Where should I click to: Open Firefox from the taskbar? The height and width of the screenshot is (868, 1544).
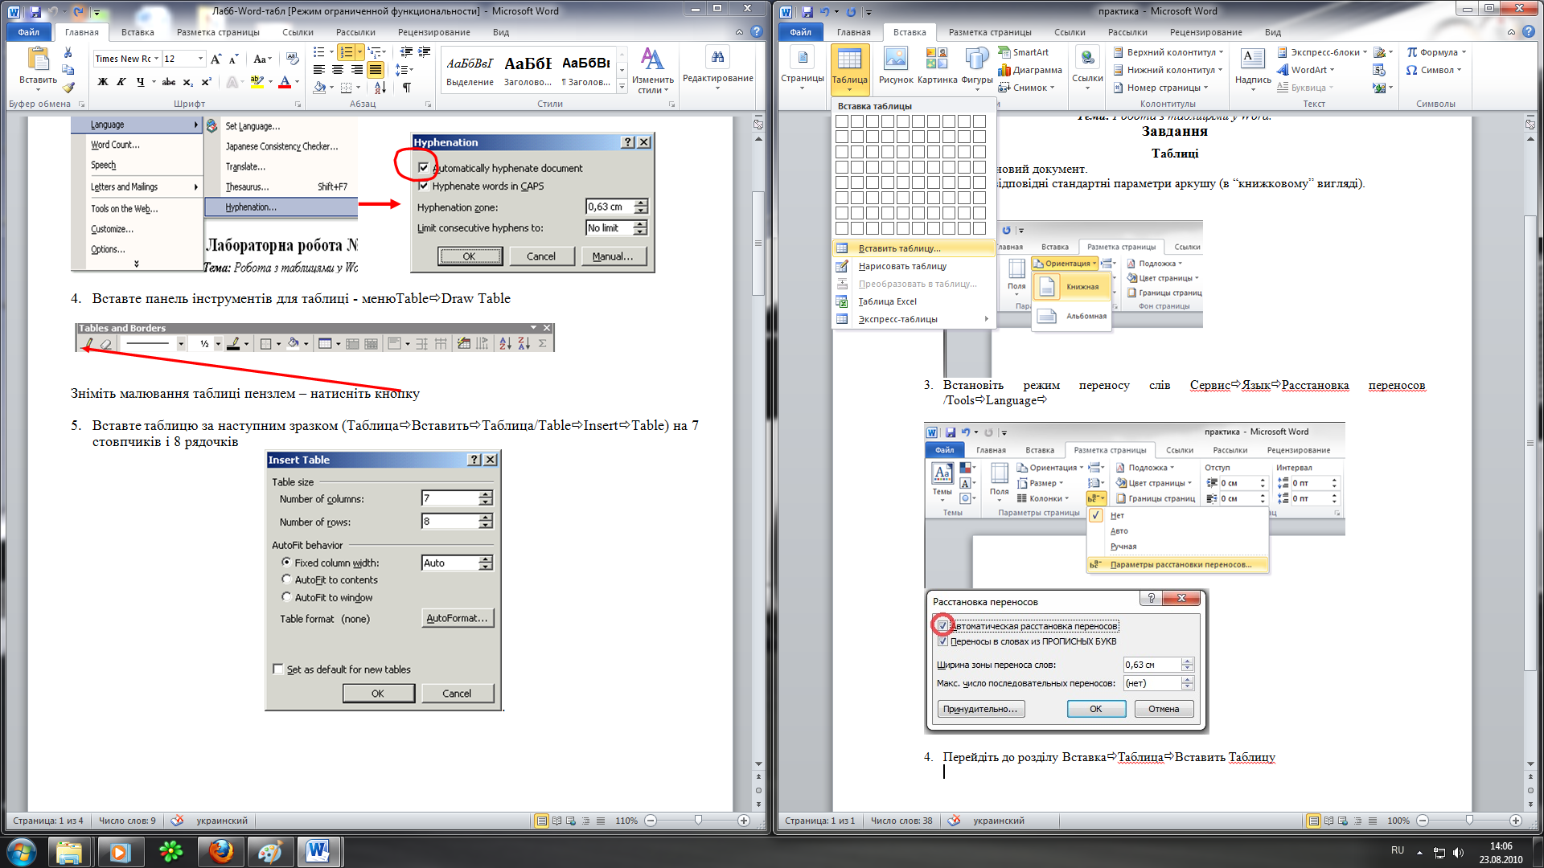coord(220,851)
